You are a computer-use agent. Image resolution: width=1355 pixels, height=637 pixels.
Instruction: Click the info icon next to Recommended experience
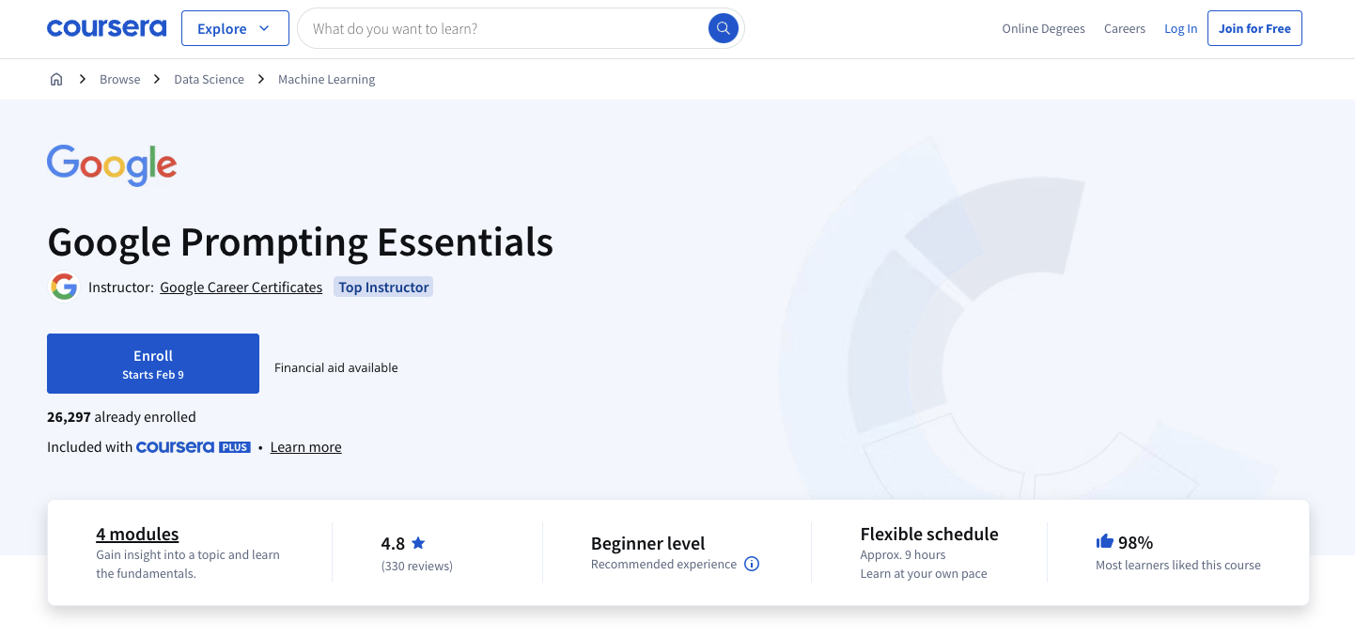click(751, 564)
